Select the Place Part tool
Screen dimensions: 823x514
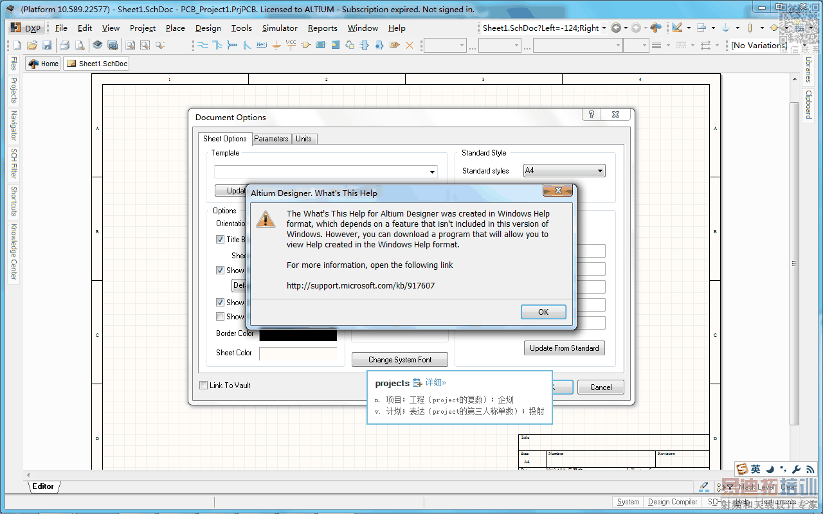305,45
